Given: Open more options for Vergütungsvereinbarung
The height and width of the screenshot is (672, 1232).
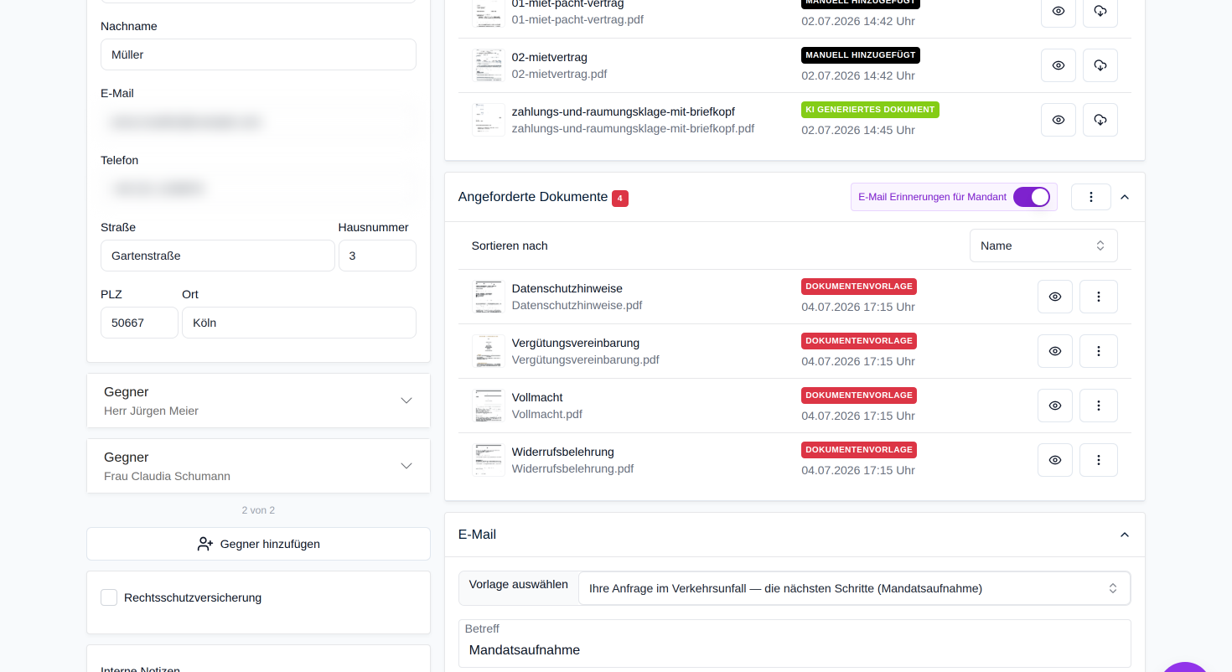Looking at the screenshot, I should (1099, 351).
